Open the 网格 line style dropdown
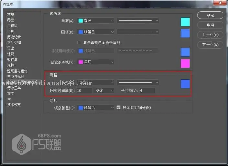The height and width of the screenshot is (166, 228). (138, 82)
